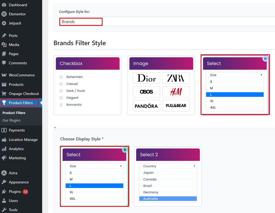The height and width of the screenshot is (213, 275).
Task: Click the WooCommerce logo icon
Action: 4,75
